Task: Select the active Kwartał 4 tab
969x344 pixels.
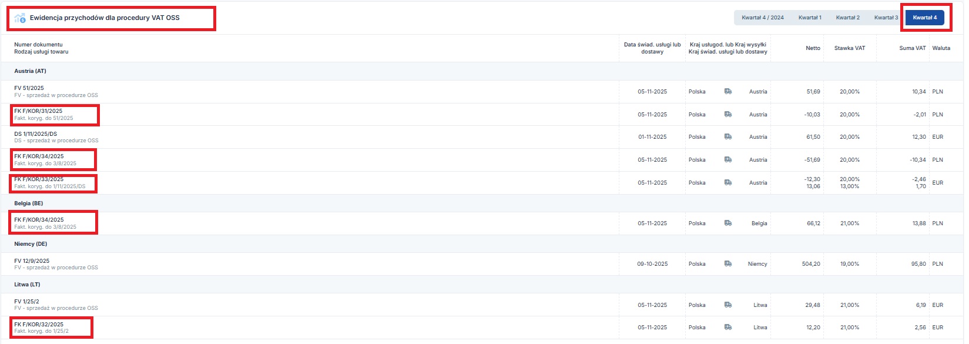Action: click(924, 18)
